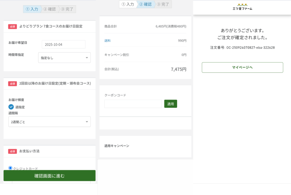
Task: Select the ② 確認 step in left panel
Action: [x=50, y=9]
